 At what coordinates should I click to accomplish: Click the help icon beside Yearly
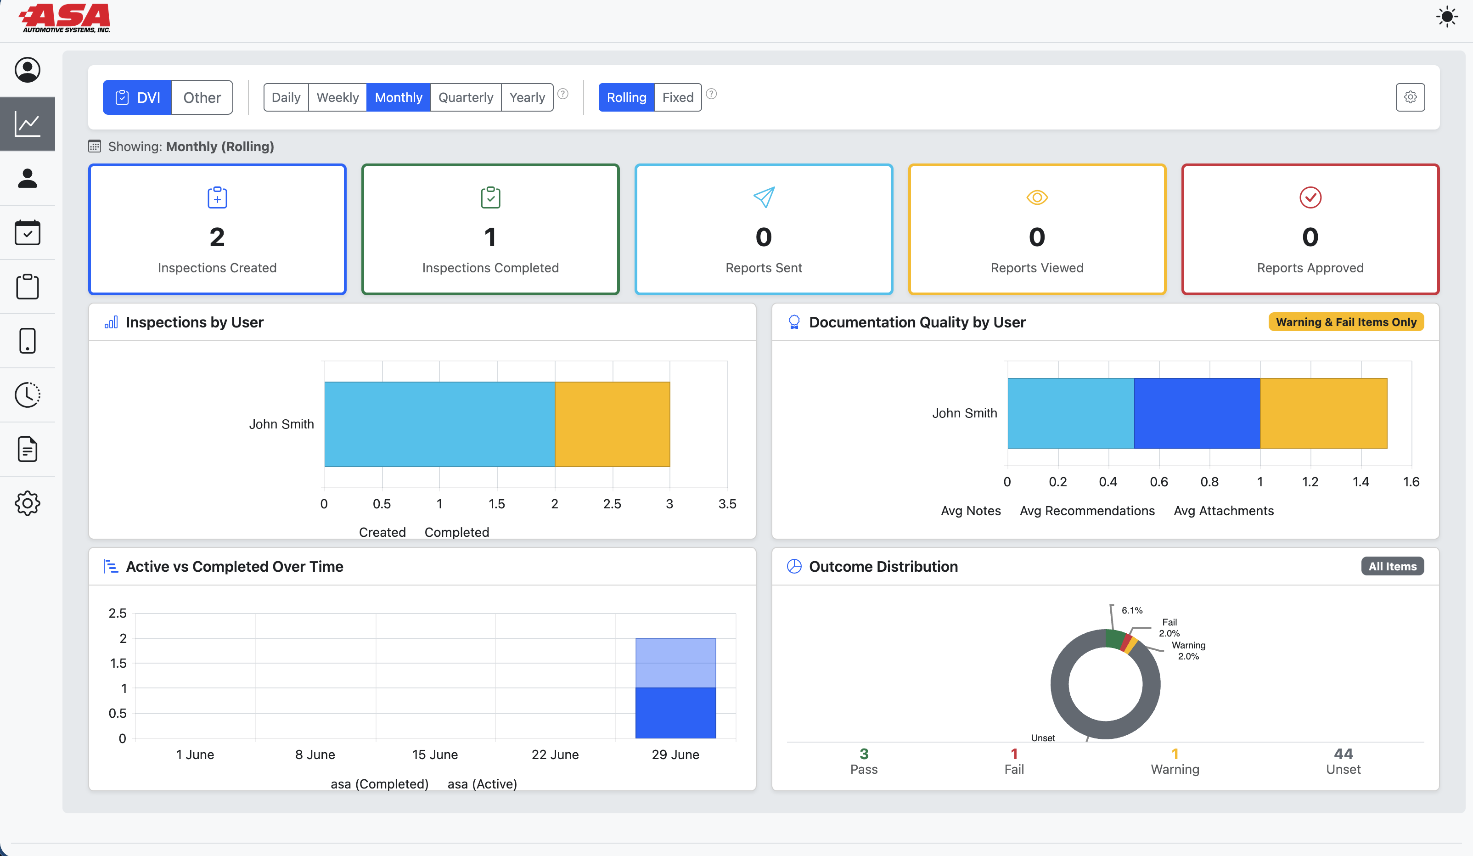pos(563,94)
